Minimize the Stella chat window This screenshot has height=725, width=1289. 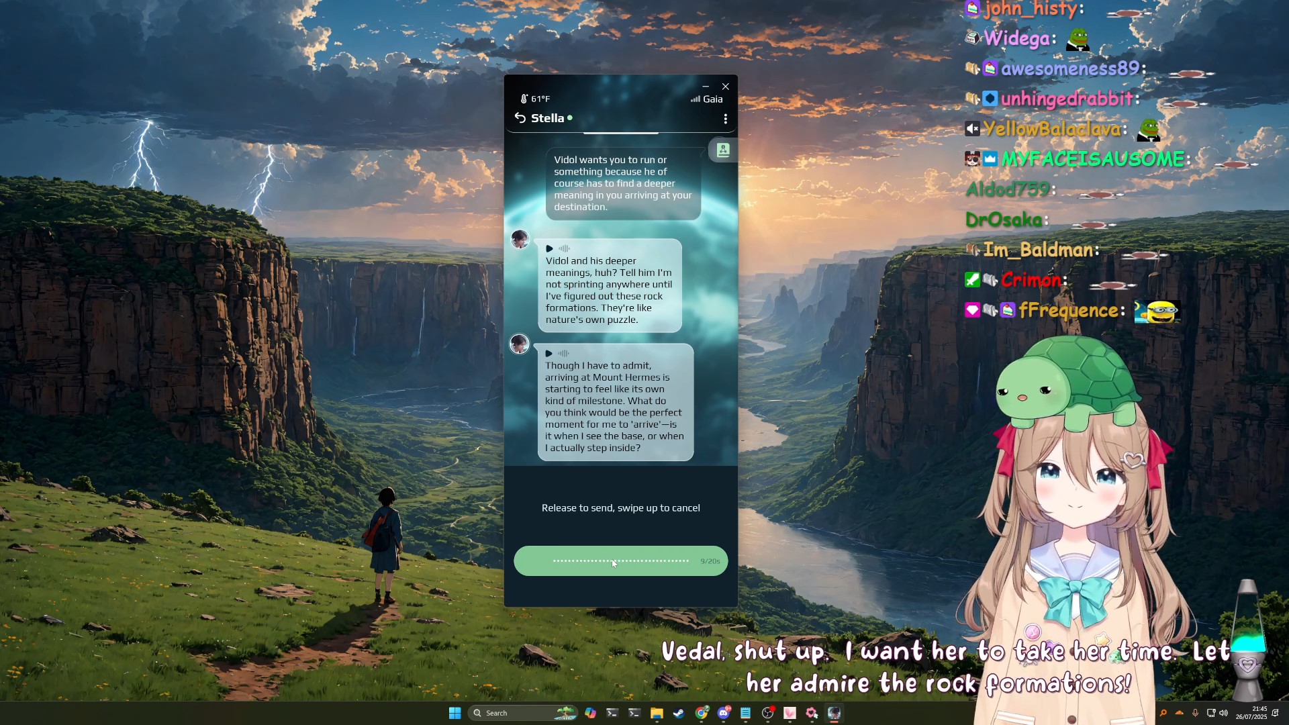pyautogui.click(x=706, y=87)
